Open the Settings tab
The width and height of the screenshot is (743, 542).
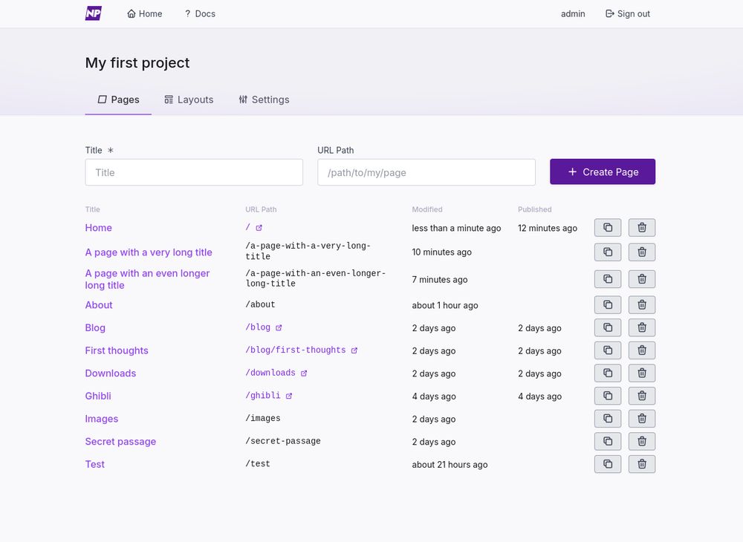pyautogui.click(x=264, y=99)
